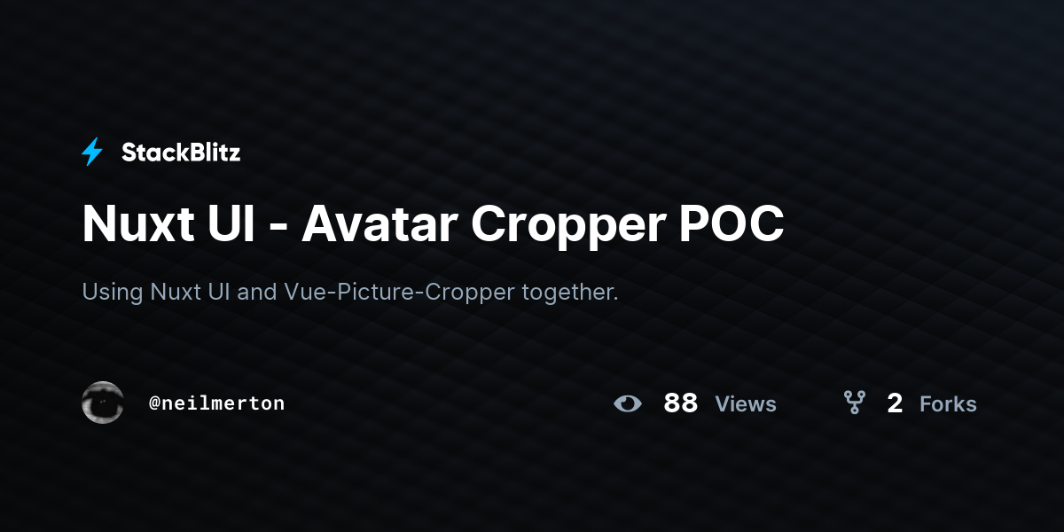Click the project description line
The height and width of the screenshot is (532, 1064).
click(350, 292)
